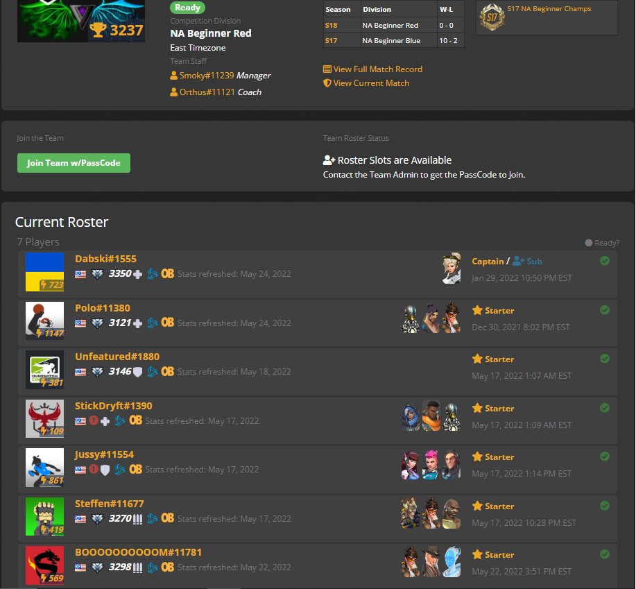Viewport: 636px width, 589px height.
Task: Open Dabski#1555 player profile
Action: tap(105, 259)
